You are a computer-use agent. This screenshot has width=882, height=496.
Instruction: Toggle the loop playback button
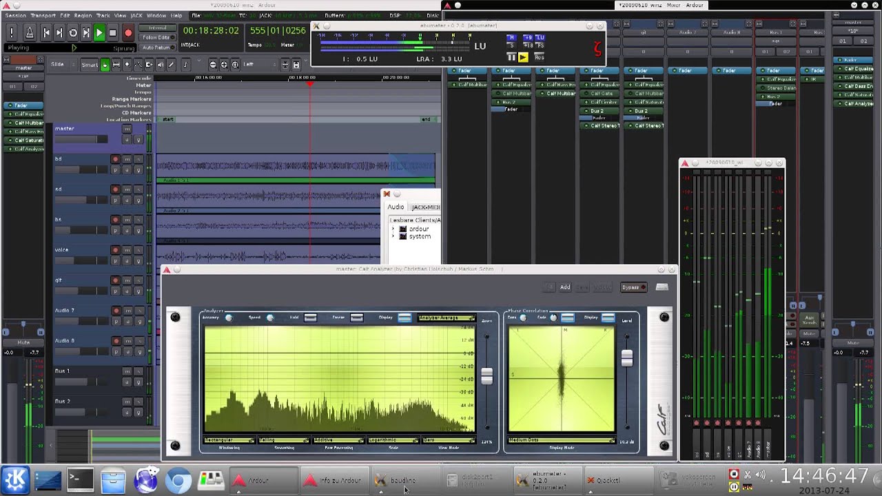click(73, 32)
